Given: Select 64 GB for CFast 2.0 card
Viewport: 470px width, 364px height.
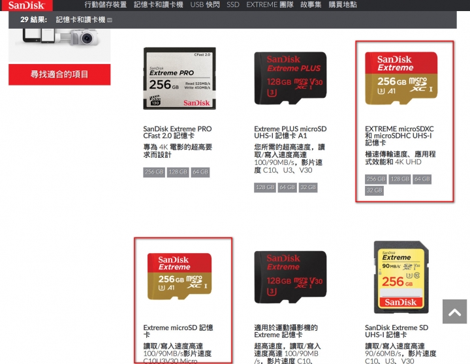Looking at the screenshot, I should click(200, 172).
